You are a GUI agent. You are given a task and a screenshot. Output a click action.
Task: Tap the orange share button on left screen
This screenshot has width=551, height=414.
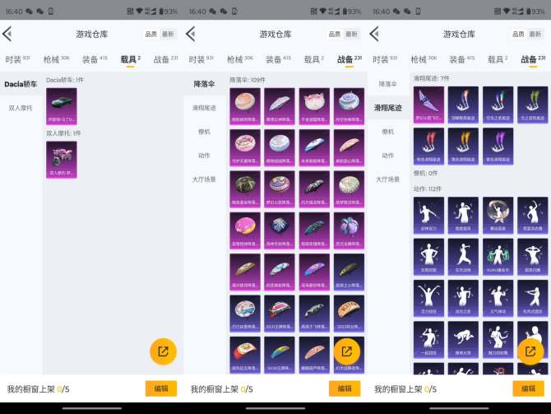(163, 351)
